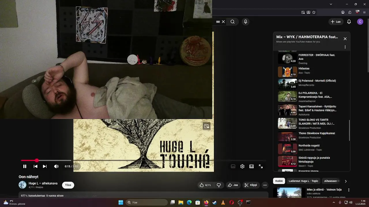This screenshot has height=207, width=369.
Task: Launch Microsoft Edge from the taskbar
Action: click(x=189, y=202)
